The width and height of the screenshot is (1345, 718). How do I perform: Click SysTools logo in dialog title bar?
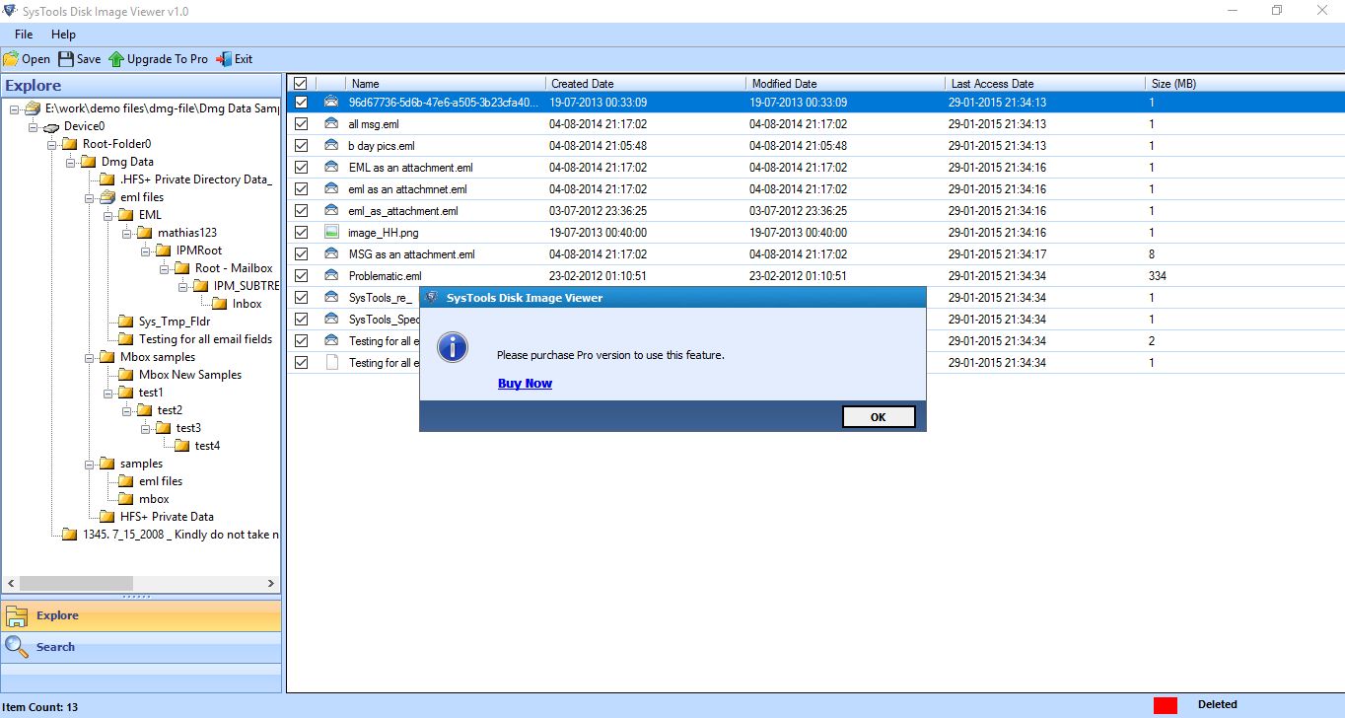[432, 297]
